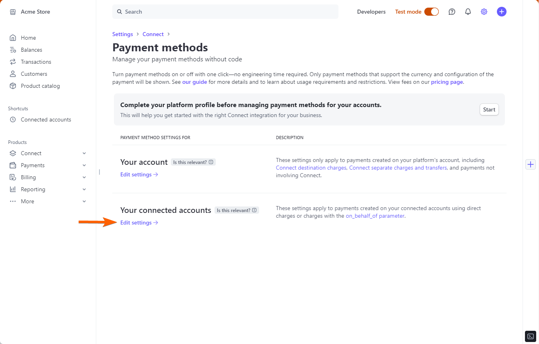Edit settings for Your connected accounts
This screenshot has height=344, width=539.
pyautogui.click(x=139, y=223)
